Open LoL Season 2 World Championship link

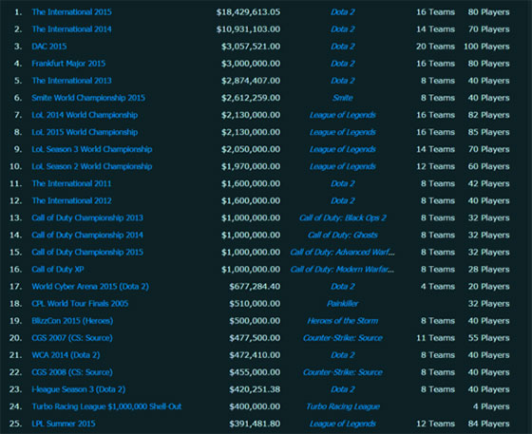92,166
